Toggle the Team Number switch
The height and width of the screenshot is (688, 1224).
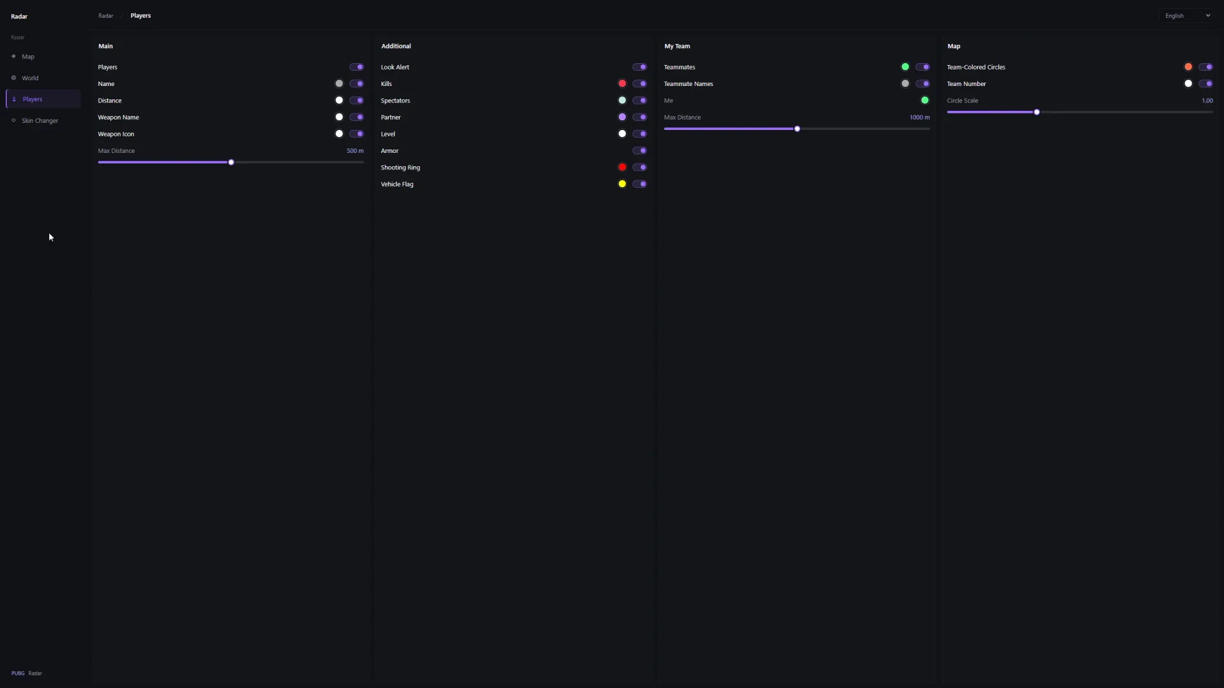coord(1206,83)
